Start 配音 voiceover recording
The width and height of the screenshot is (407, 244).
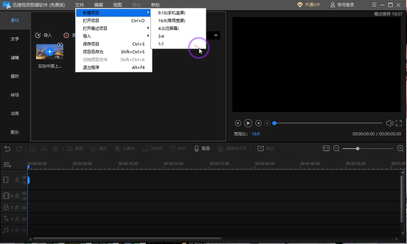tap(202, 149)
